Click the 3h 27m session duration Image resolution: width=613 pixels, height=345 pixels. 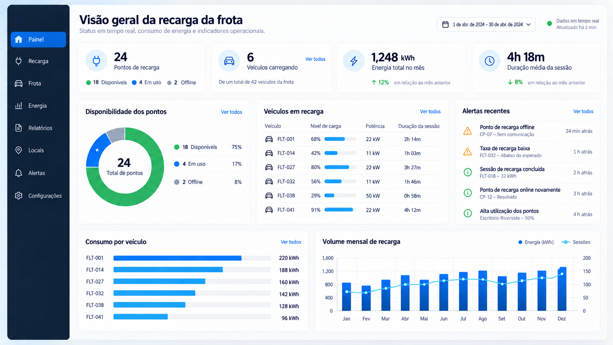point(412,168)
